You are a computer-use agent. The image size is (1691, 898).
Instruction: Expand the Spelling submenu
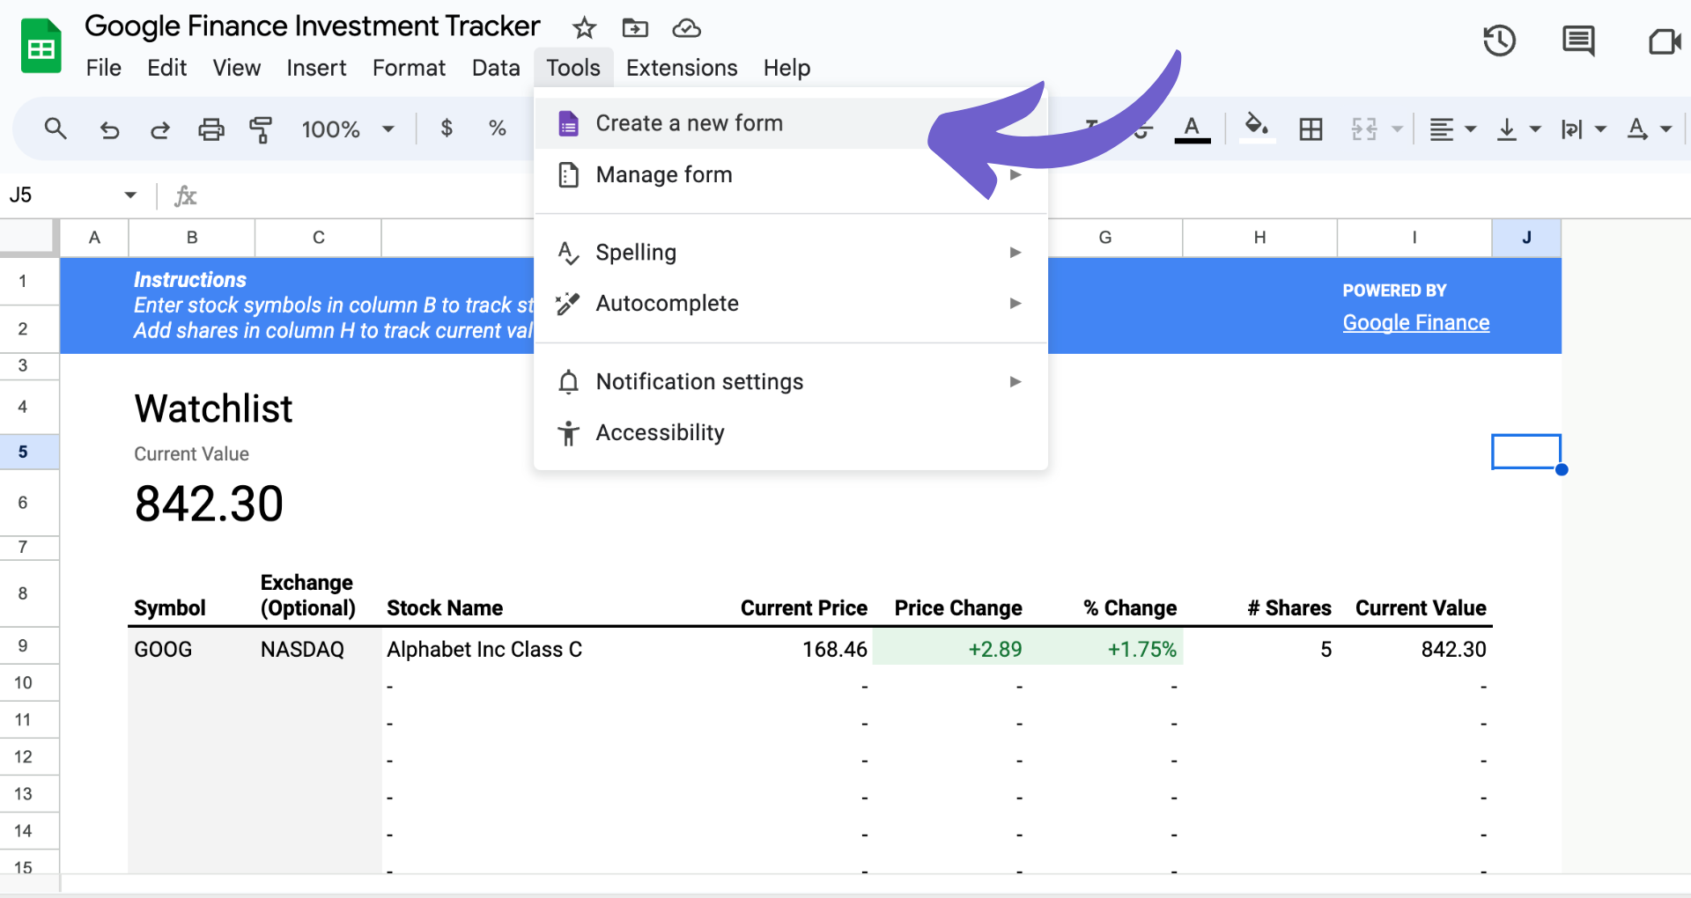pyautogui.click(x=790, y=253)
